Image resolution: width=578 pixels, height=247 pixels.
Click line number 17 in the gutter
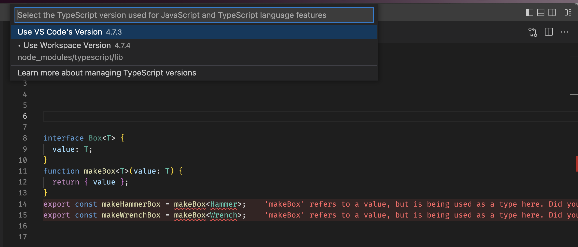click(x=23, y=237)
